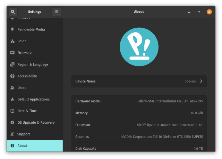Go to OS Upgrade & Recovery
This screenshot has width=222, height=159.
(x=35, y=122)
